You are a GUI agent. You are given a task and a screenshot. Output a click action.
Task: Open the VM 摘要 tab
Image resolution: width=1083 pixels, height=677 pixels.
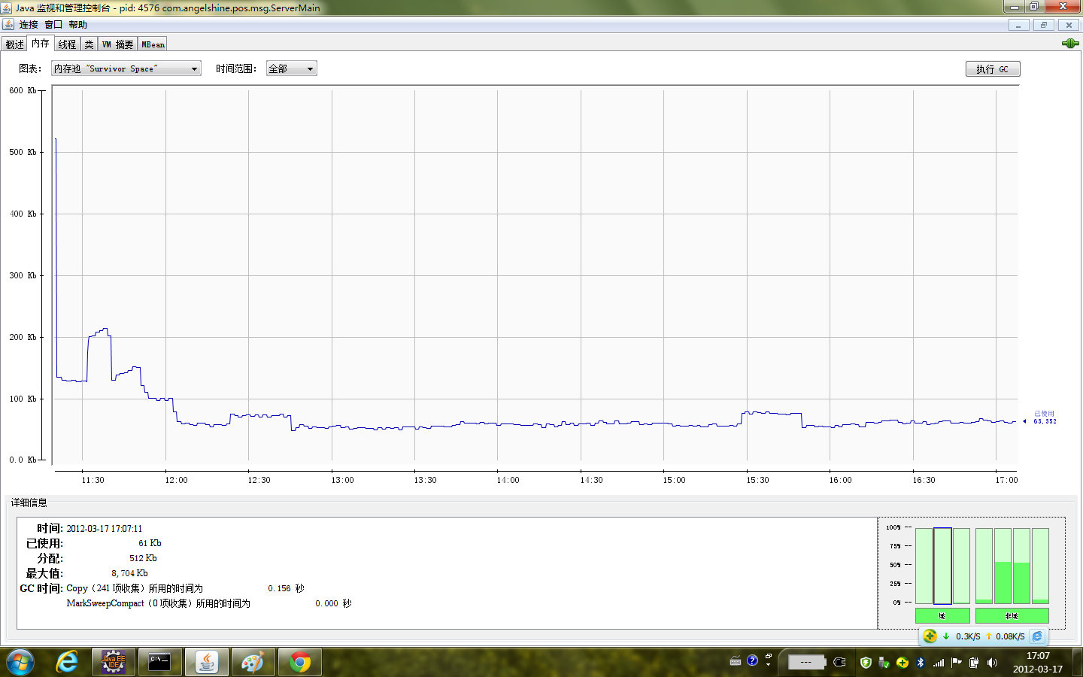tap(118, 44)
